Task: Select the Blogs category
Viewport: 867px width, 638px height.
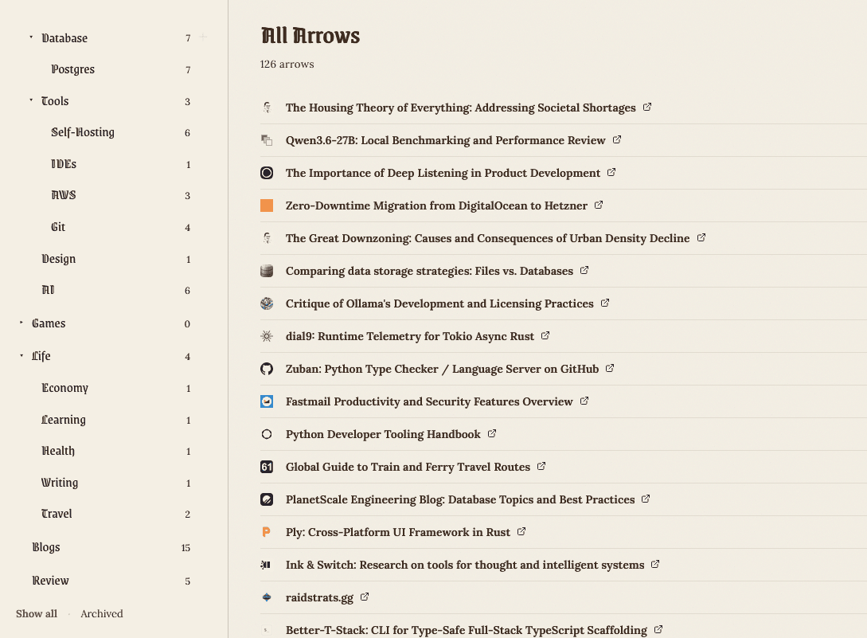Action: pos(46,547)
